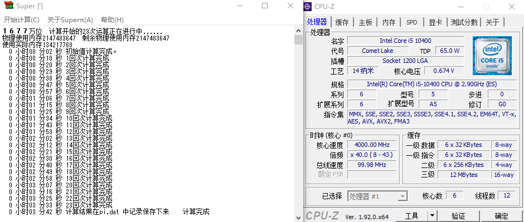Click the scroll-up arrow in Super PI window

298,31
